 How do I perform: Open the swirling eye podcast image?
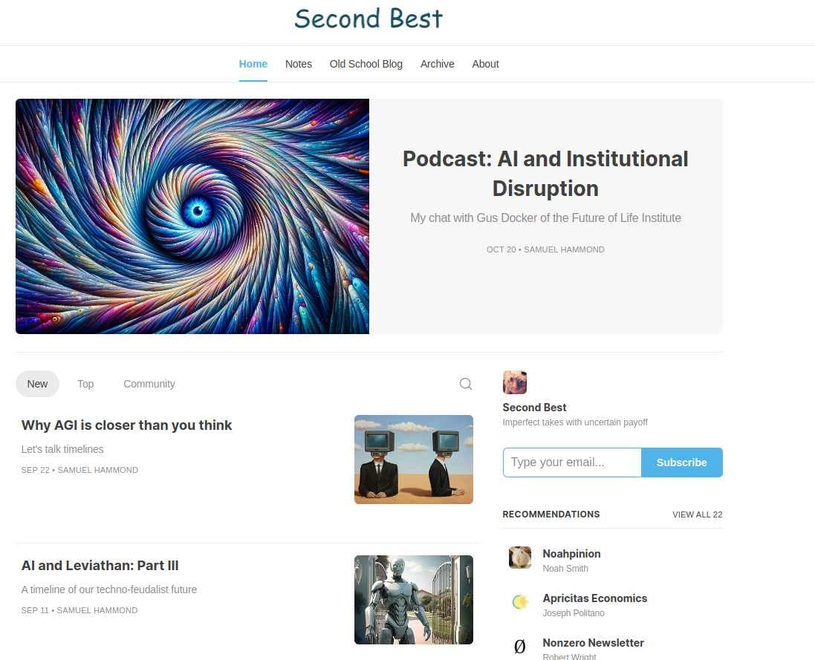click(192, 216)
